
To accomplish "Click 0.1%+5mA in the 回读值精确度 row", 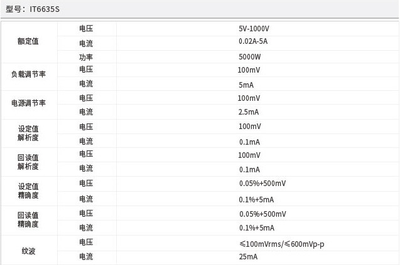I will 256,228.
